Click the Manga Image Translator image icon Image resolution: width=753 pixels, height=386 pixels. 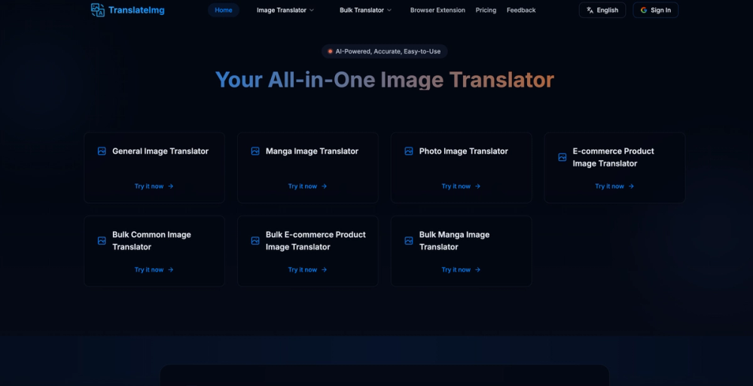click(x=255, y=151)
